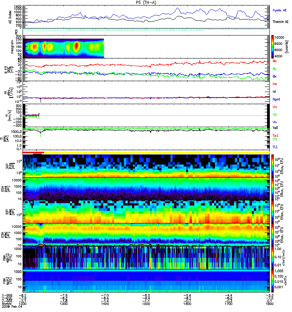Screen dimensions: 292x312
Task: Click the [counts] color bar unit label
Action: 287,47
